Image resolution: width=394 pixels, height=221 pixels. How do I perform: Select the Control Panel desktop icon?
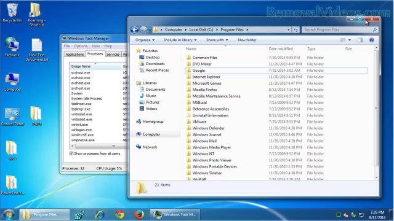[x=12, y=117]
